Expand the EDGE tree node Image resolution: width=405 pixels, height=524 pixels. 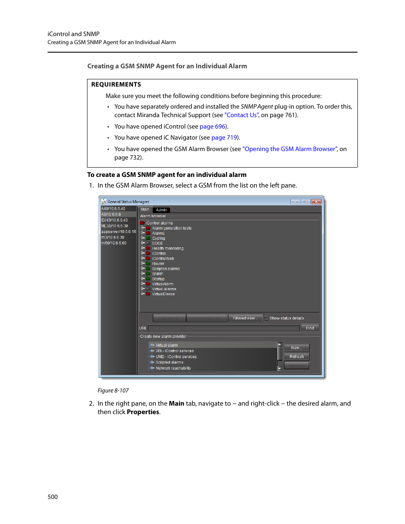(143, 243)
